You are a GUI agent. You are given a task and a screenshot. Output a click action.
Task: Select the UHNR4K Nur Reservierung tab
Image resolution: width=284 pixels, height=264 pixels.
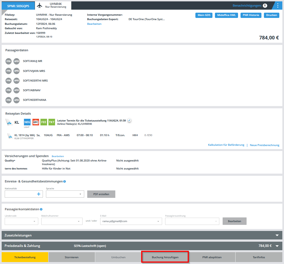[x=53, y=6]
